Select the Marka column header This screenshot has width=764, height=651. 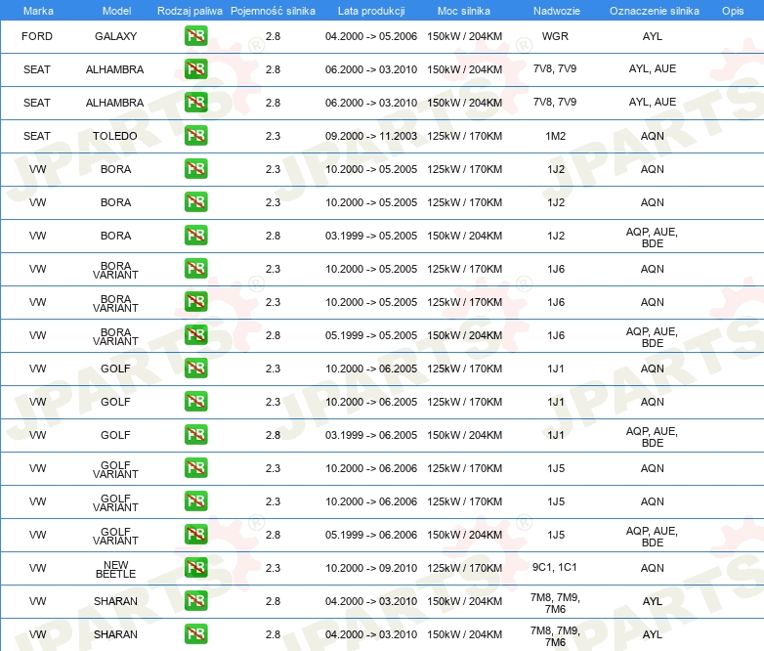(x=38, y=11)
